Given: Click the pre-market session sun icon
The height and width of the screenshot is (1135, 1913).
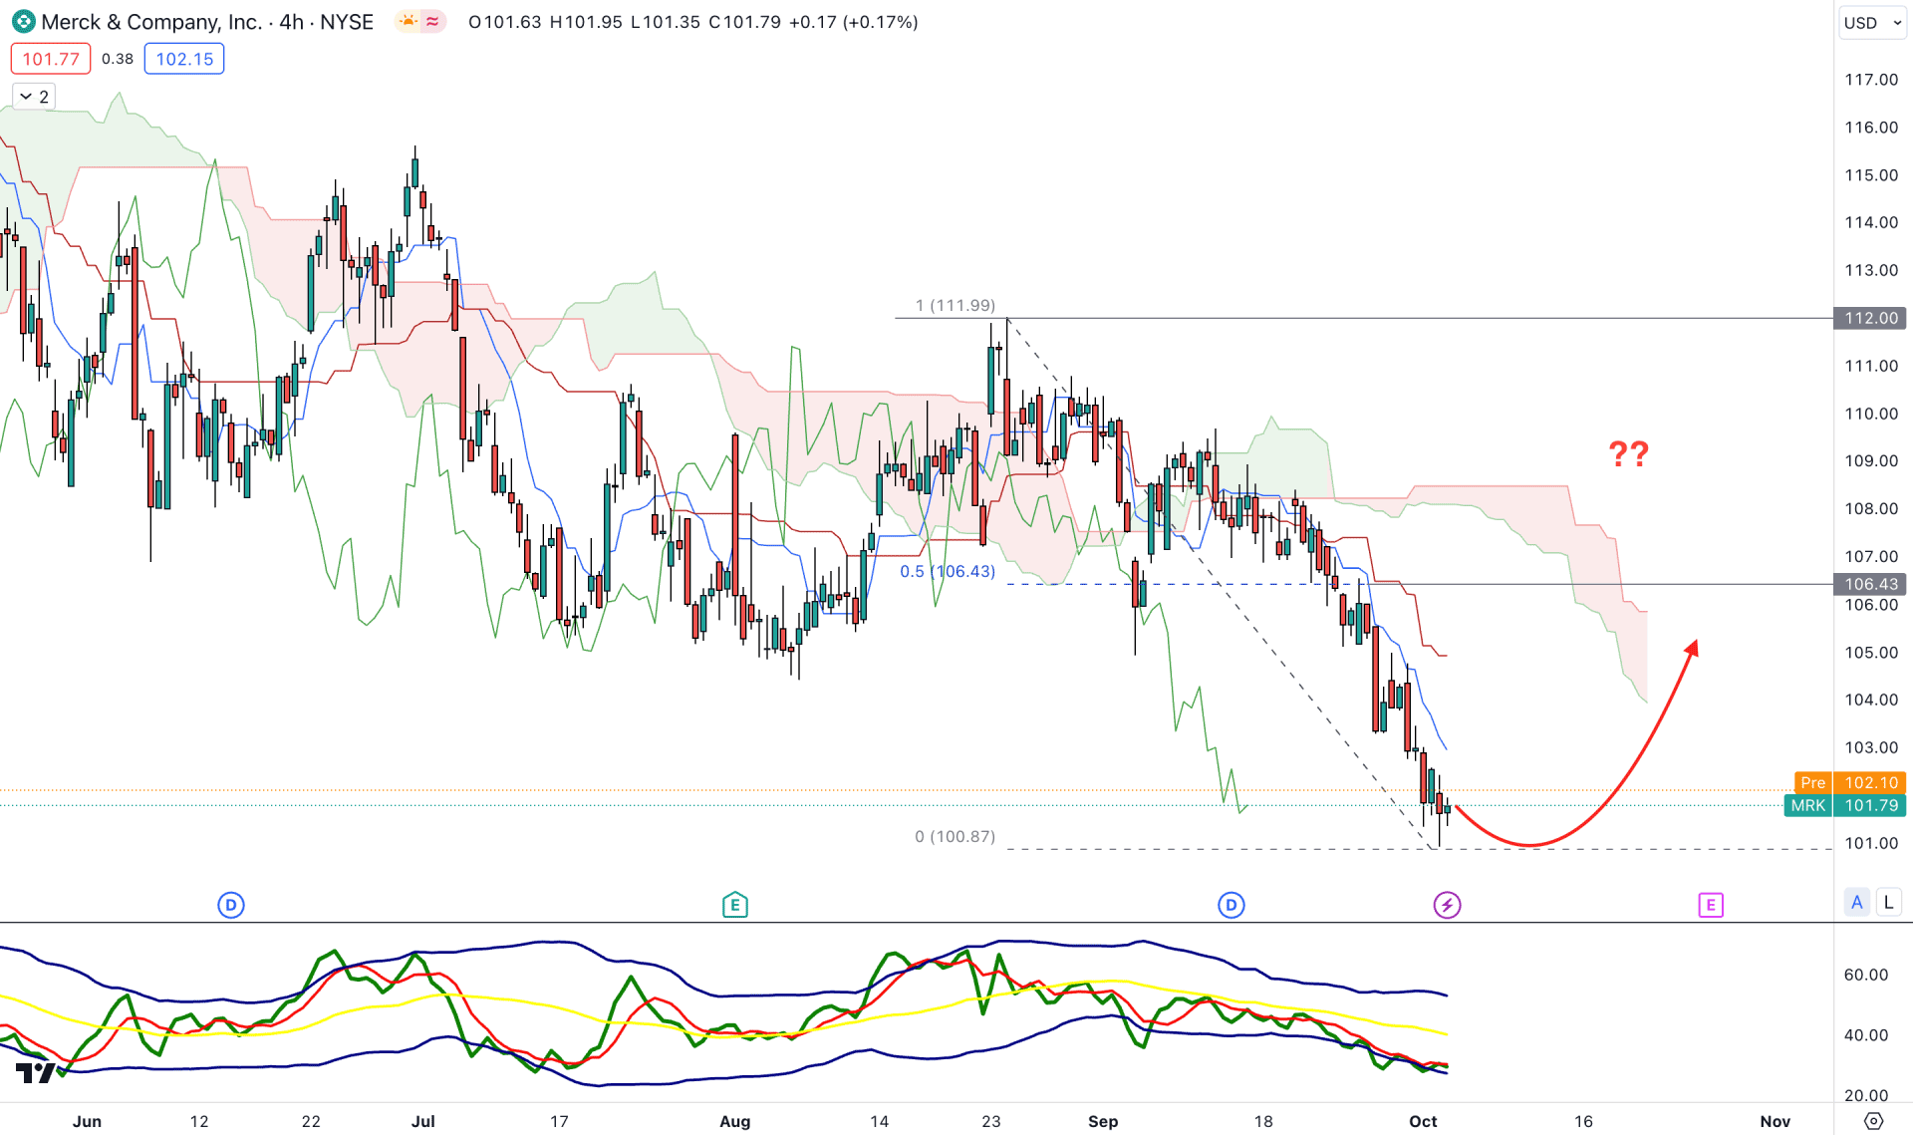Looking at the screenshot, I should (409, 22).
